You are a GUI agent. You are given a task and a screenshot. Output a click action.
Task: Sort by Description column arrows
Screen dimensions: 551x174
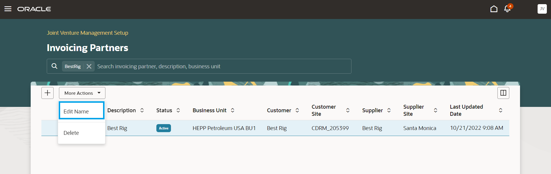pyautogui.click(x=142, y=110)
